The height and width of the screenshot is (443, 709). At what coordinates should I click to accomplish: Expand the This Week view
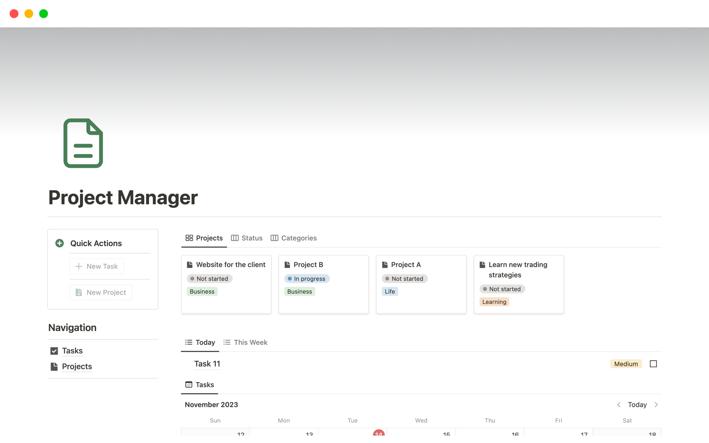point(251,343)
